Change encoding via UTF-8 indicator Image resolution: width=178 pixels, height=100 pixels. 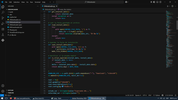pos(145,95)
